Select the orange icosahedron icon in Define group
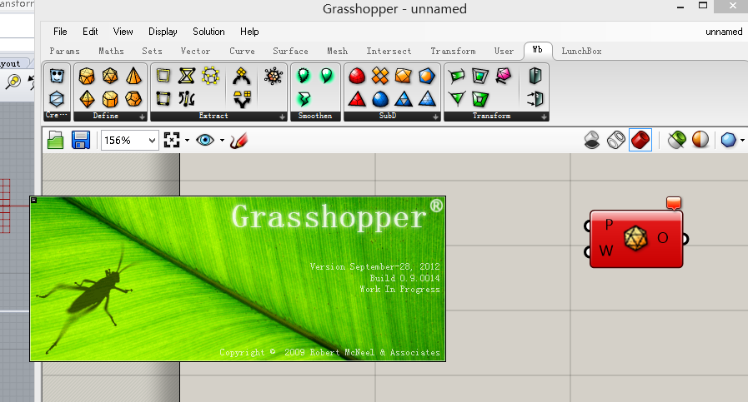This screenshot has height=402, width=748. pyautogui.click(x=110, y=76)
